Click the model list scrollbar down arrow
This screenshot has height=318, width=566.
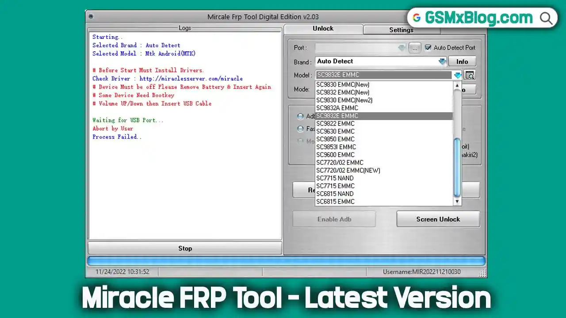click(457, 201)
